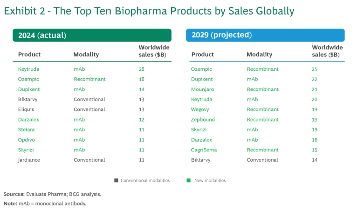
Task: Select Opdivo in the 2024 table
Action: [27, 140]
